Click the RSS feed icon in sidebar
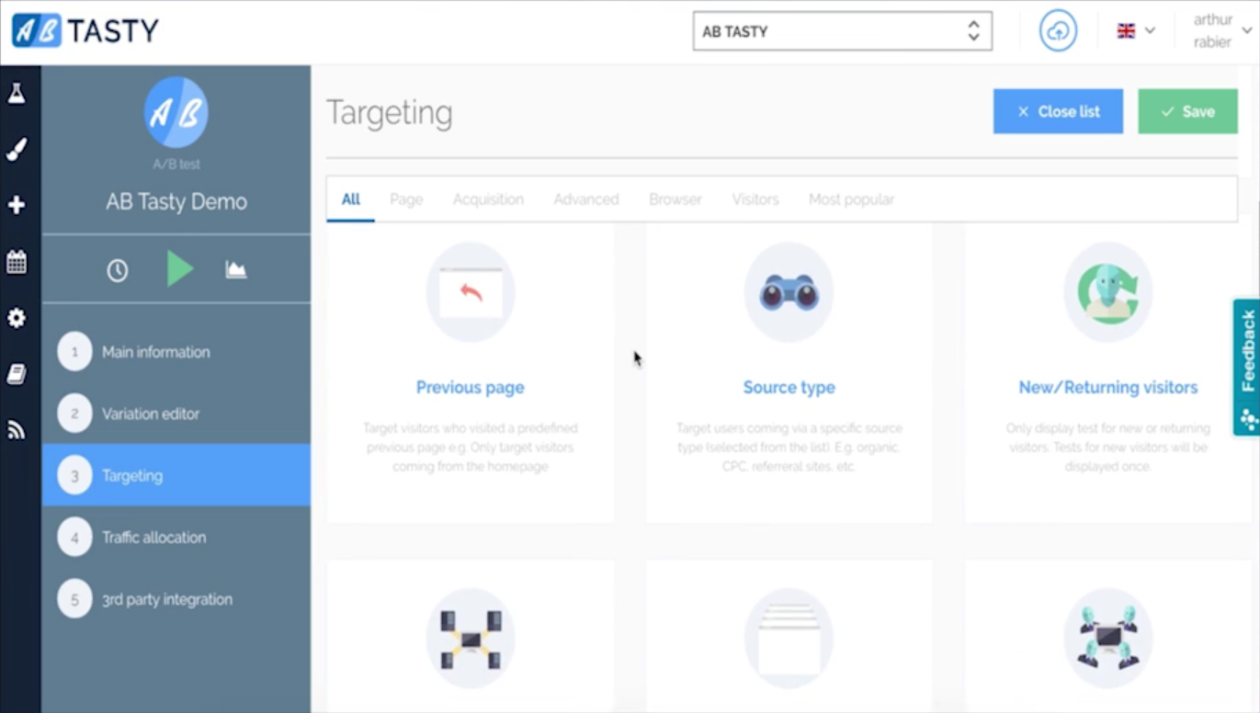This screenshot has width=1260, height=713. tap(17, 429)
